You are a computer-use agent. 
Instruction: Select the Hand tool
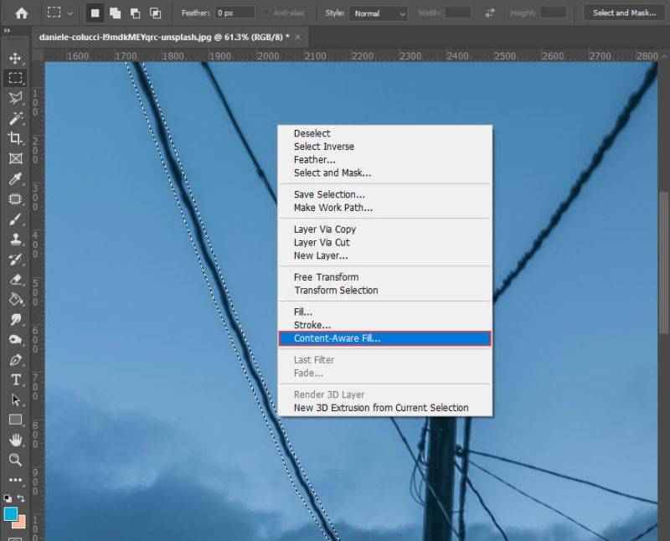[15, 440]
